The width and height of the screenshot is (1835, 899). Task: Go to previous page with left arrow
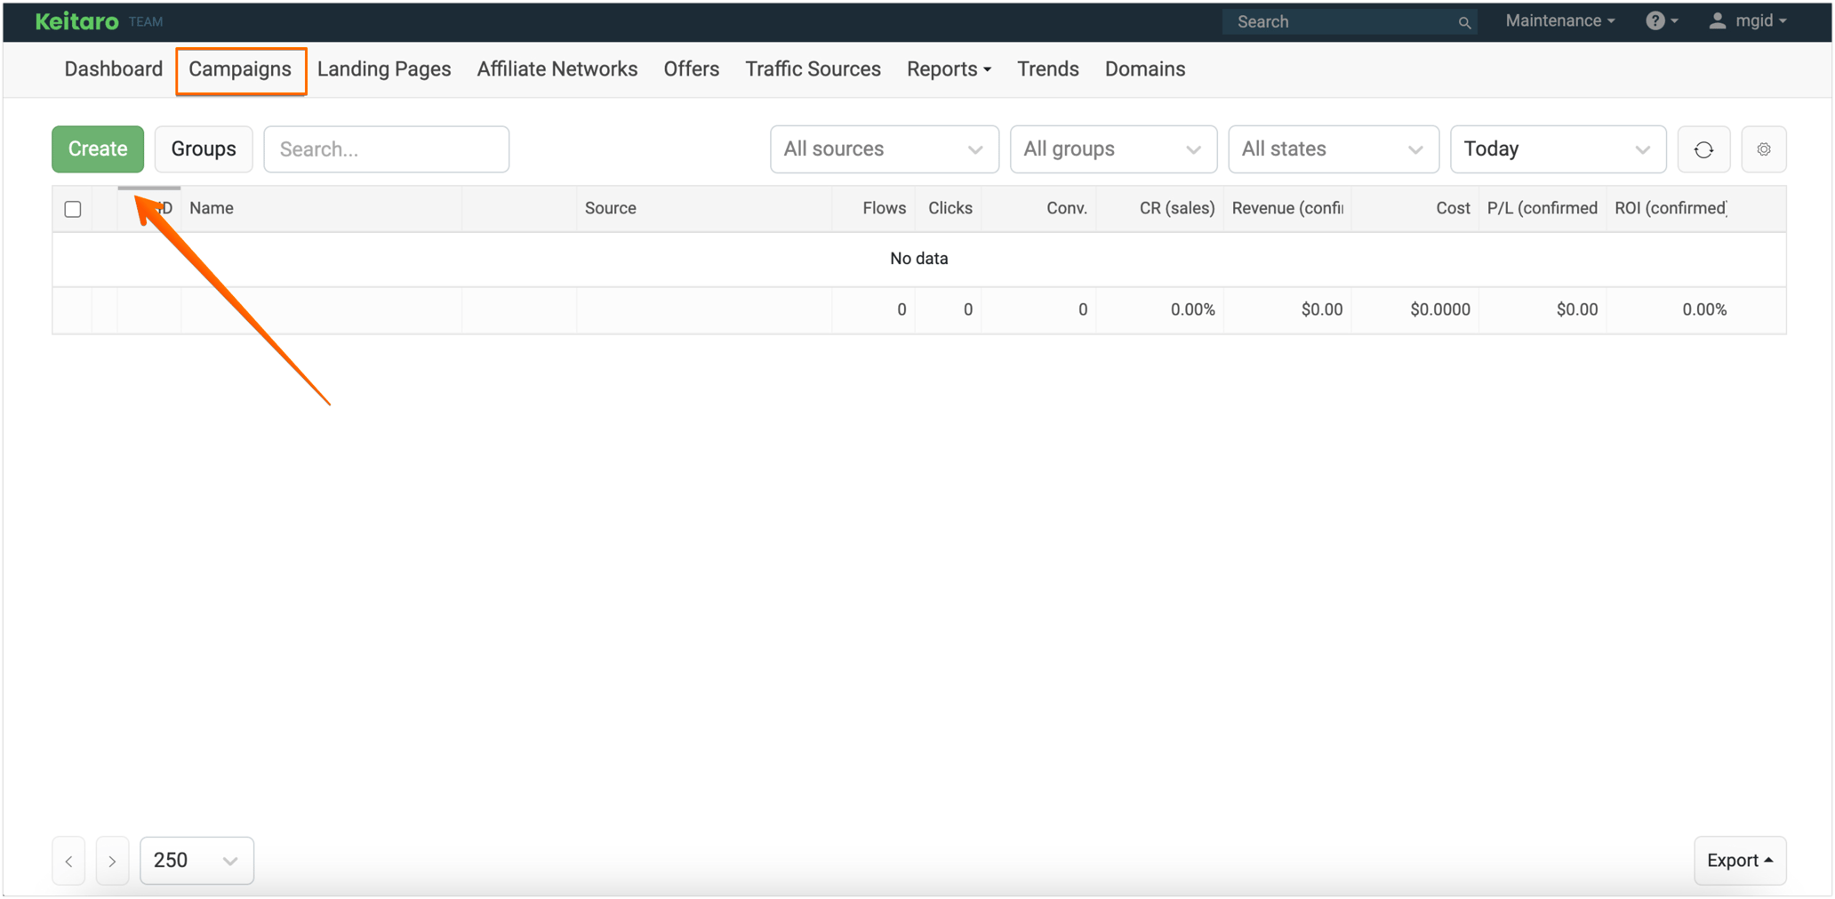tap(68, 860)
